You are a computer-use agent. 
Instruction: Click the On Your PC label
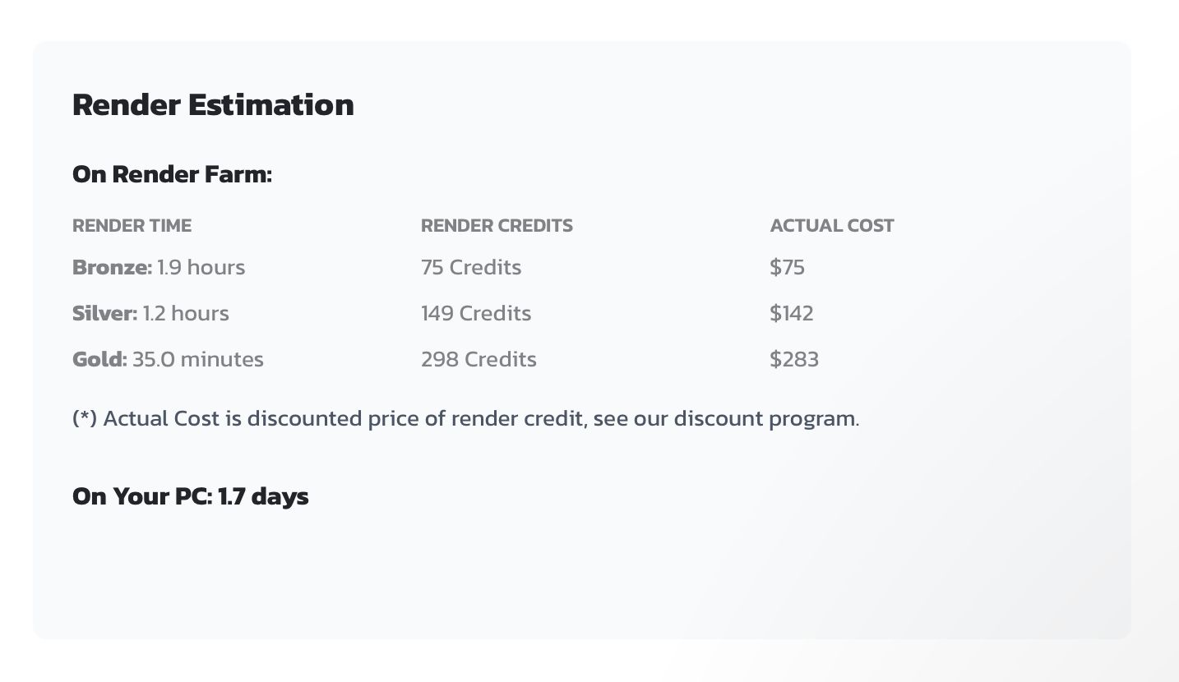[142, 496]
